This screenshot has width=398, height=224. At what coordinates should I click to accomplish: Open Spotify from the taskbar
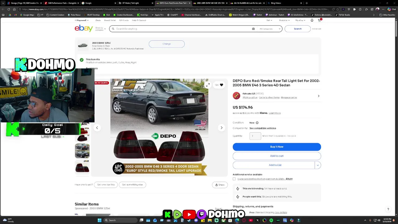point(271,220)
